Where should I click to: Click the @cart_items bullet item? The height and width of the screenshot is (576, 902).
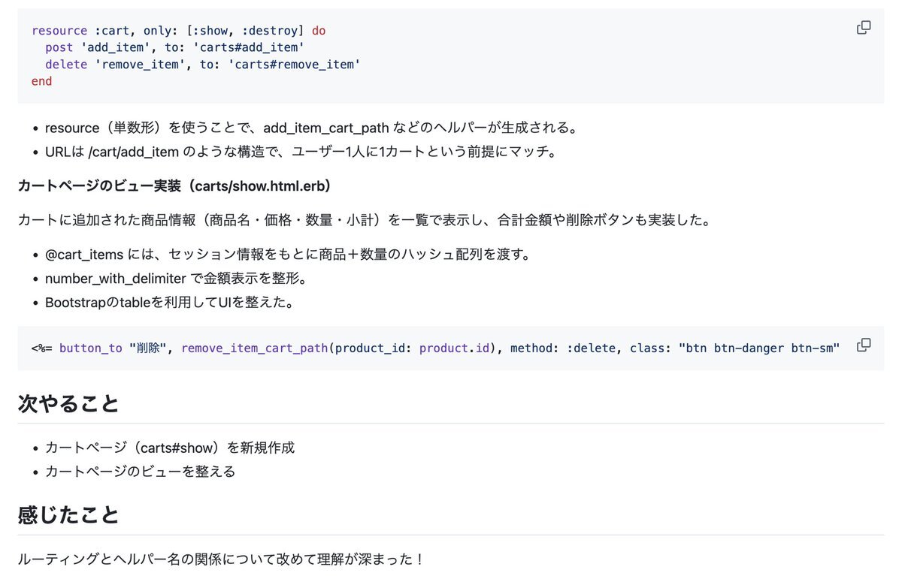click(288, 254)
